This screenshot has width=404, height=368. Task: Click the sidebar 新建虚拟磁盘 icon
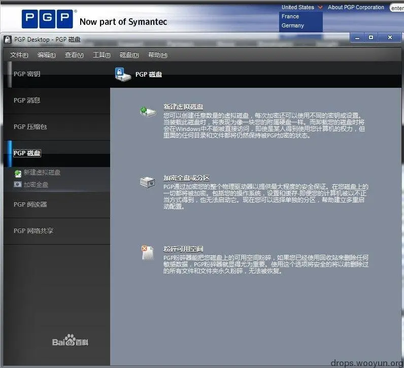pyautogui.click(x=18, y=173)
